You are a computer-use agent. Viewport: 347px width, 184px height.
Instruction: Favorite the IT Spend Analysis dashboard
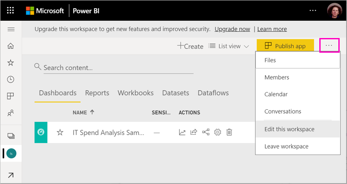[x=60, y=132]
